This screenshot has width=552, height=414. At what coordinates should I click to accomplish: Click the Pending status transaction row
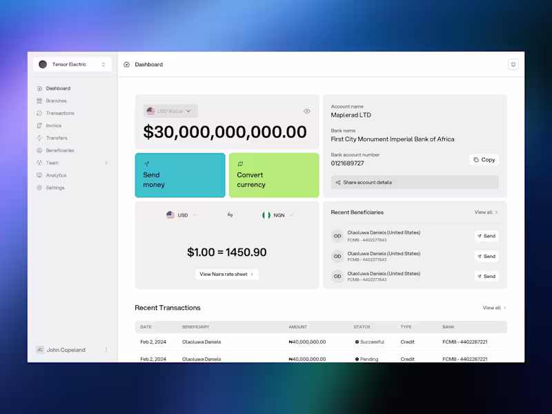tap(321, 358)
